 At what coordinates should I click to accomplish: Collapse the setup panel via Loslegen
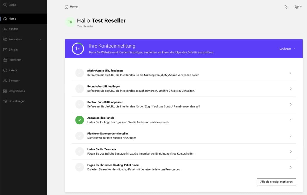287,49
